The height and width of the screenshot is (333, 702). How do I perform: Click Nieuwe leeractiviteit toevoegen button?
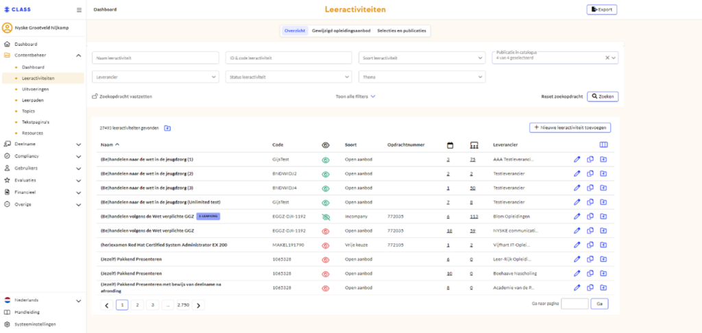click(569, 127)
